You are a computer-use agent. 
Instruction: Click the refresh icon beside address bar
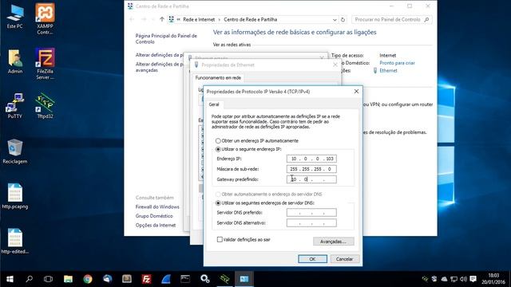point(343,19)
